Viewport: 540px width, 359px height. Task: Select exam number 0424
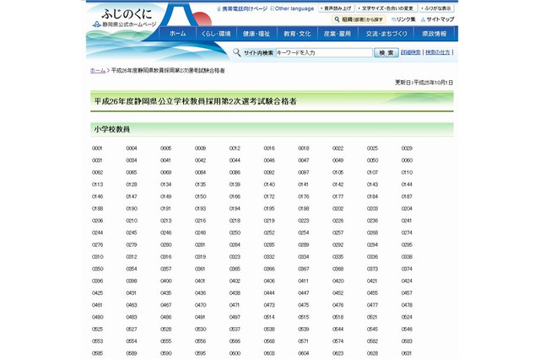pos(407,281)
